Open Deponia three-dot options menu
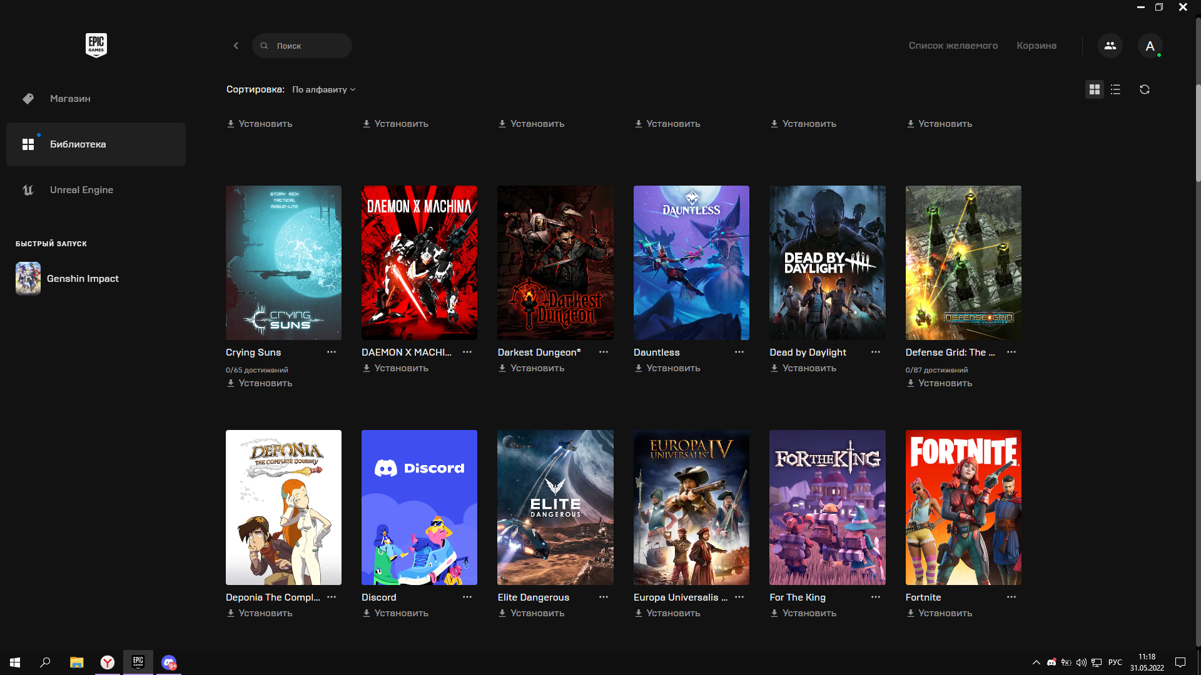Screen dimensions: 1201x675 tap(332, 597)
